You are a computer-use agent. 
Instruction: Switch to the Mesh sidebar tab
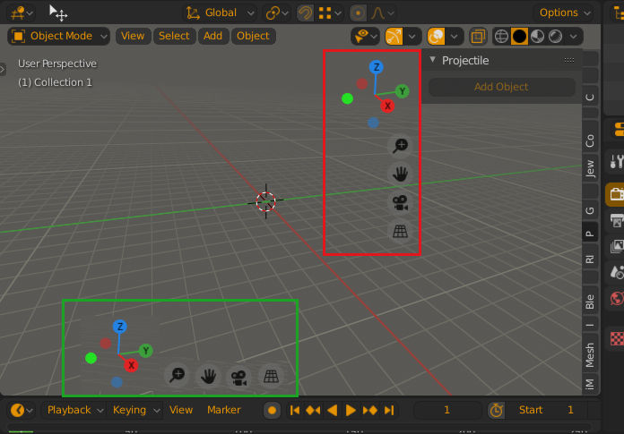click(x=590, y=354)
